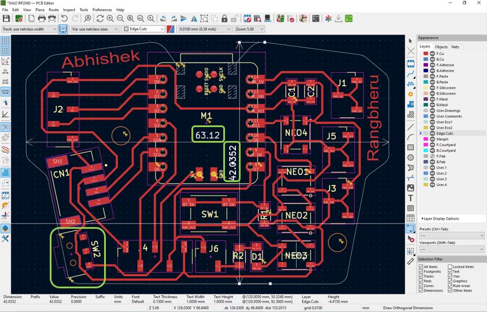Open the Find text tool

pyautogui.click(x=88, y=18)
